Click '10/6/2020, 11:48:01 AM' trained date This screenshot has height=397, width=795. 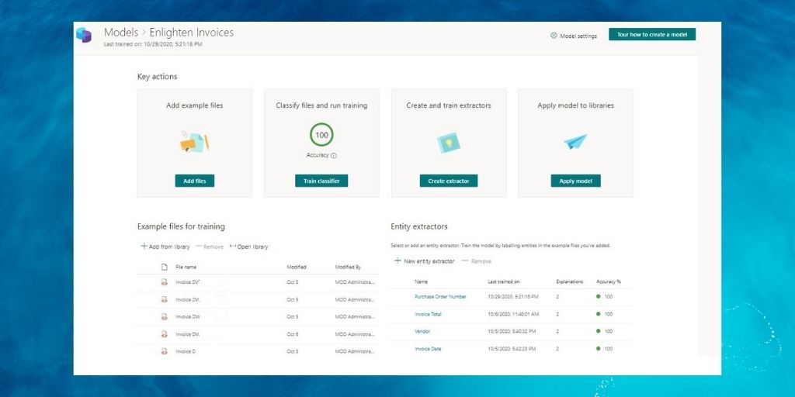click(513, 314)
